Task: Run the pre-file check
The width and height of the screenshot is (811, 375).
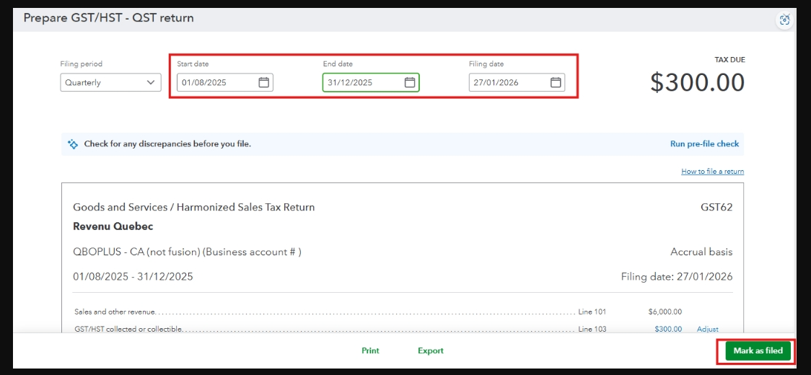Action: pyautogui.click(x=704, y=144)
